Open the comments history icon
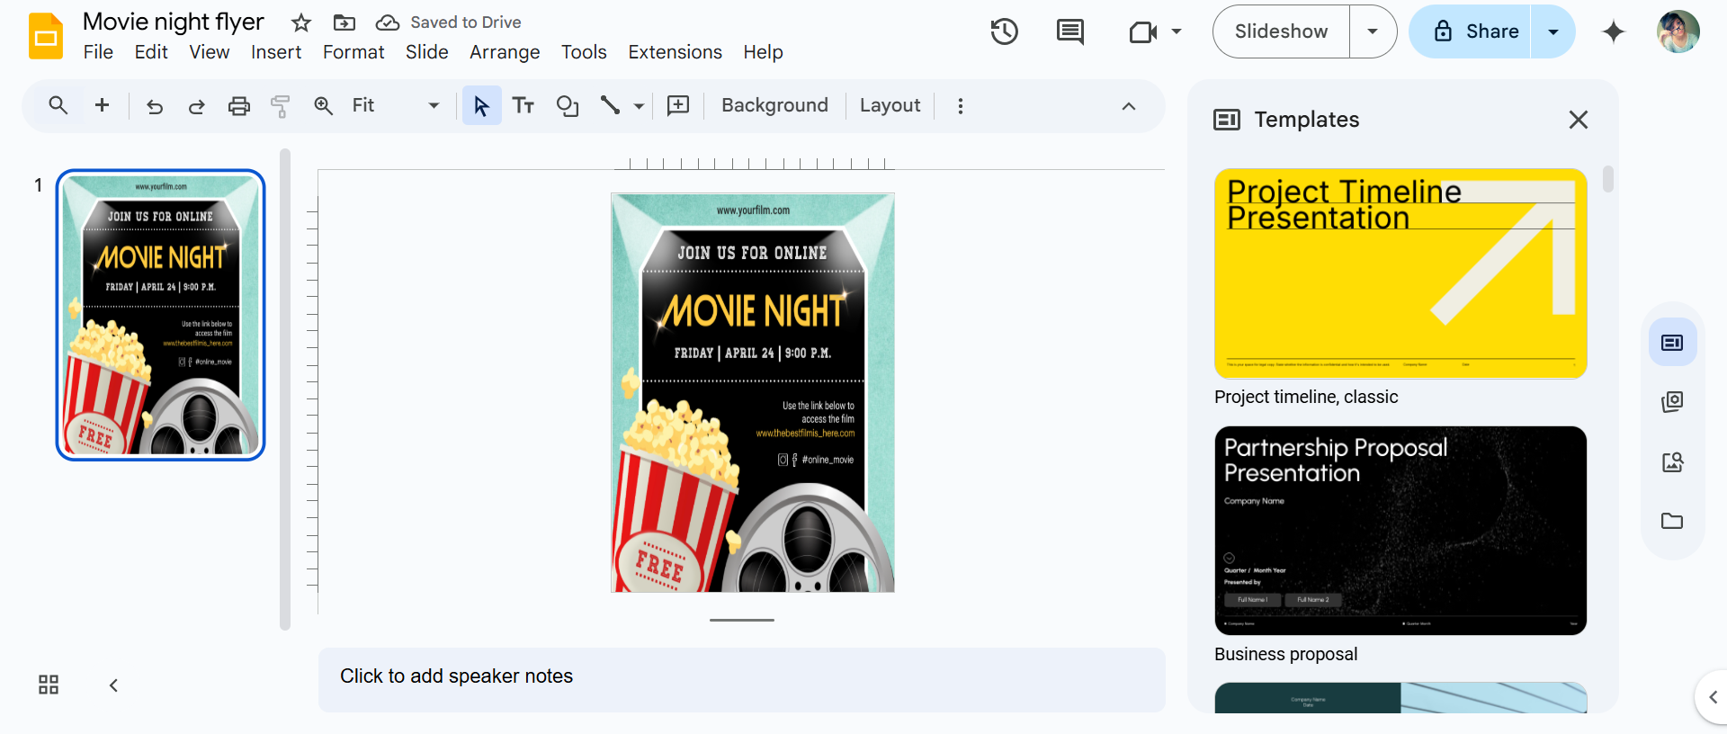The image size is (1727, 734). tap(1069, 31)
